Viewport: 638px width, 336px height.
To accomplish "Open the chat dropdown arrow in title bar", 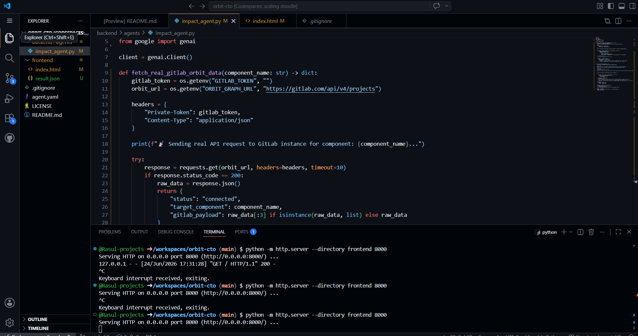I will click(x=447, y=6).
